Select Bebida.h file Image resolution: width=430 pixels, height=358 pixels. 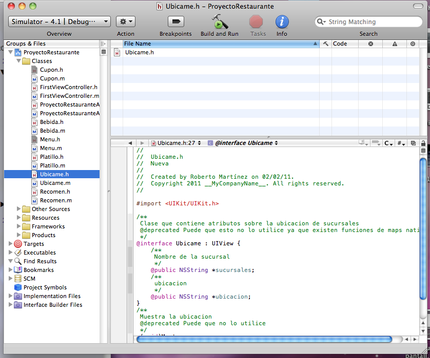click(x=51, y=122)
